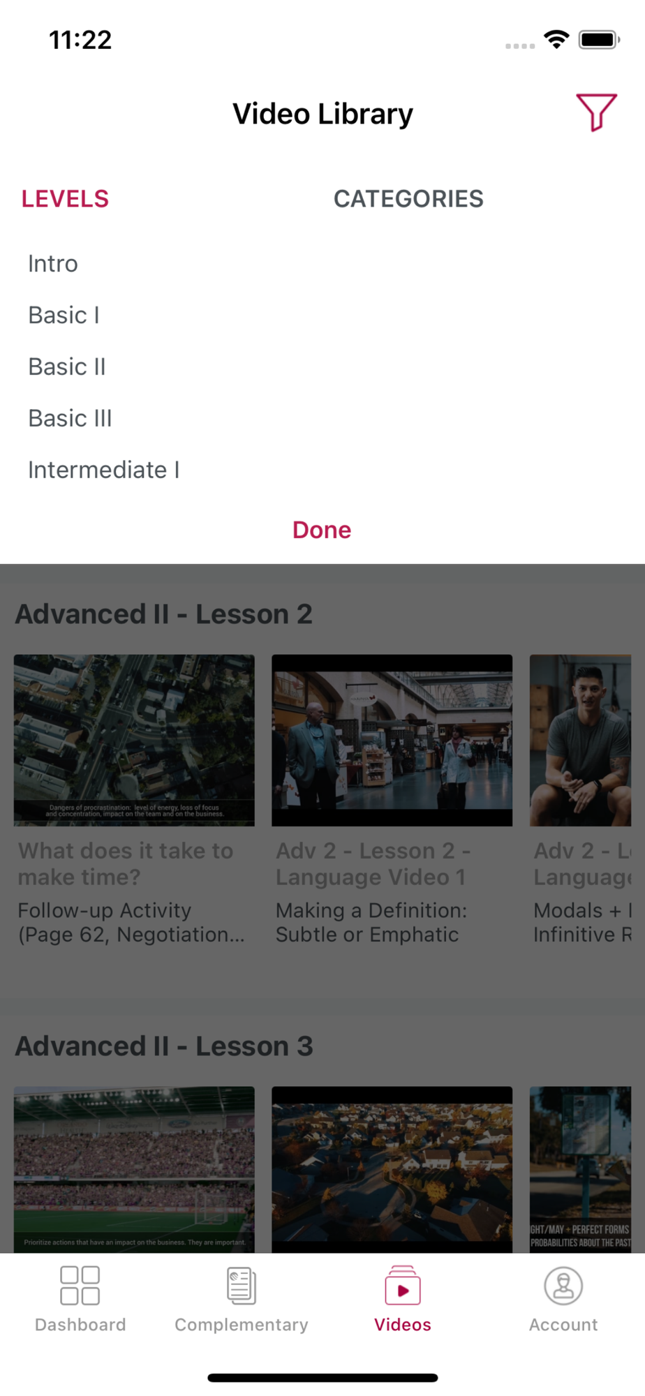This screenshot has height=1396, width=645.
Task: Open the Account profile icon
Action: 563,1286
